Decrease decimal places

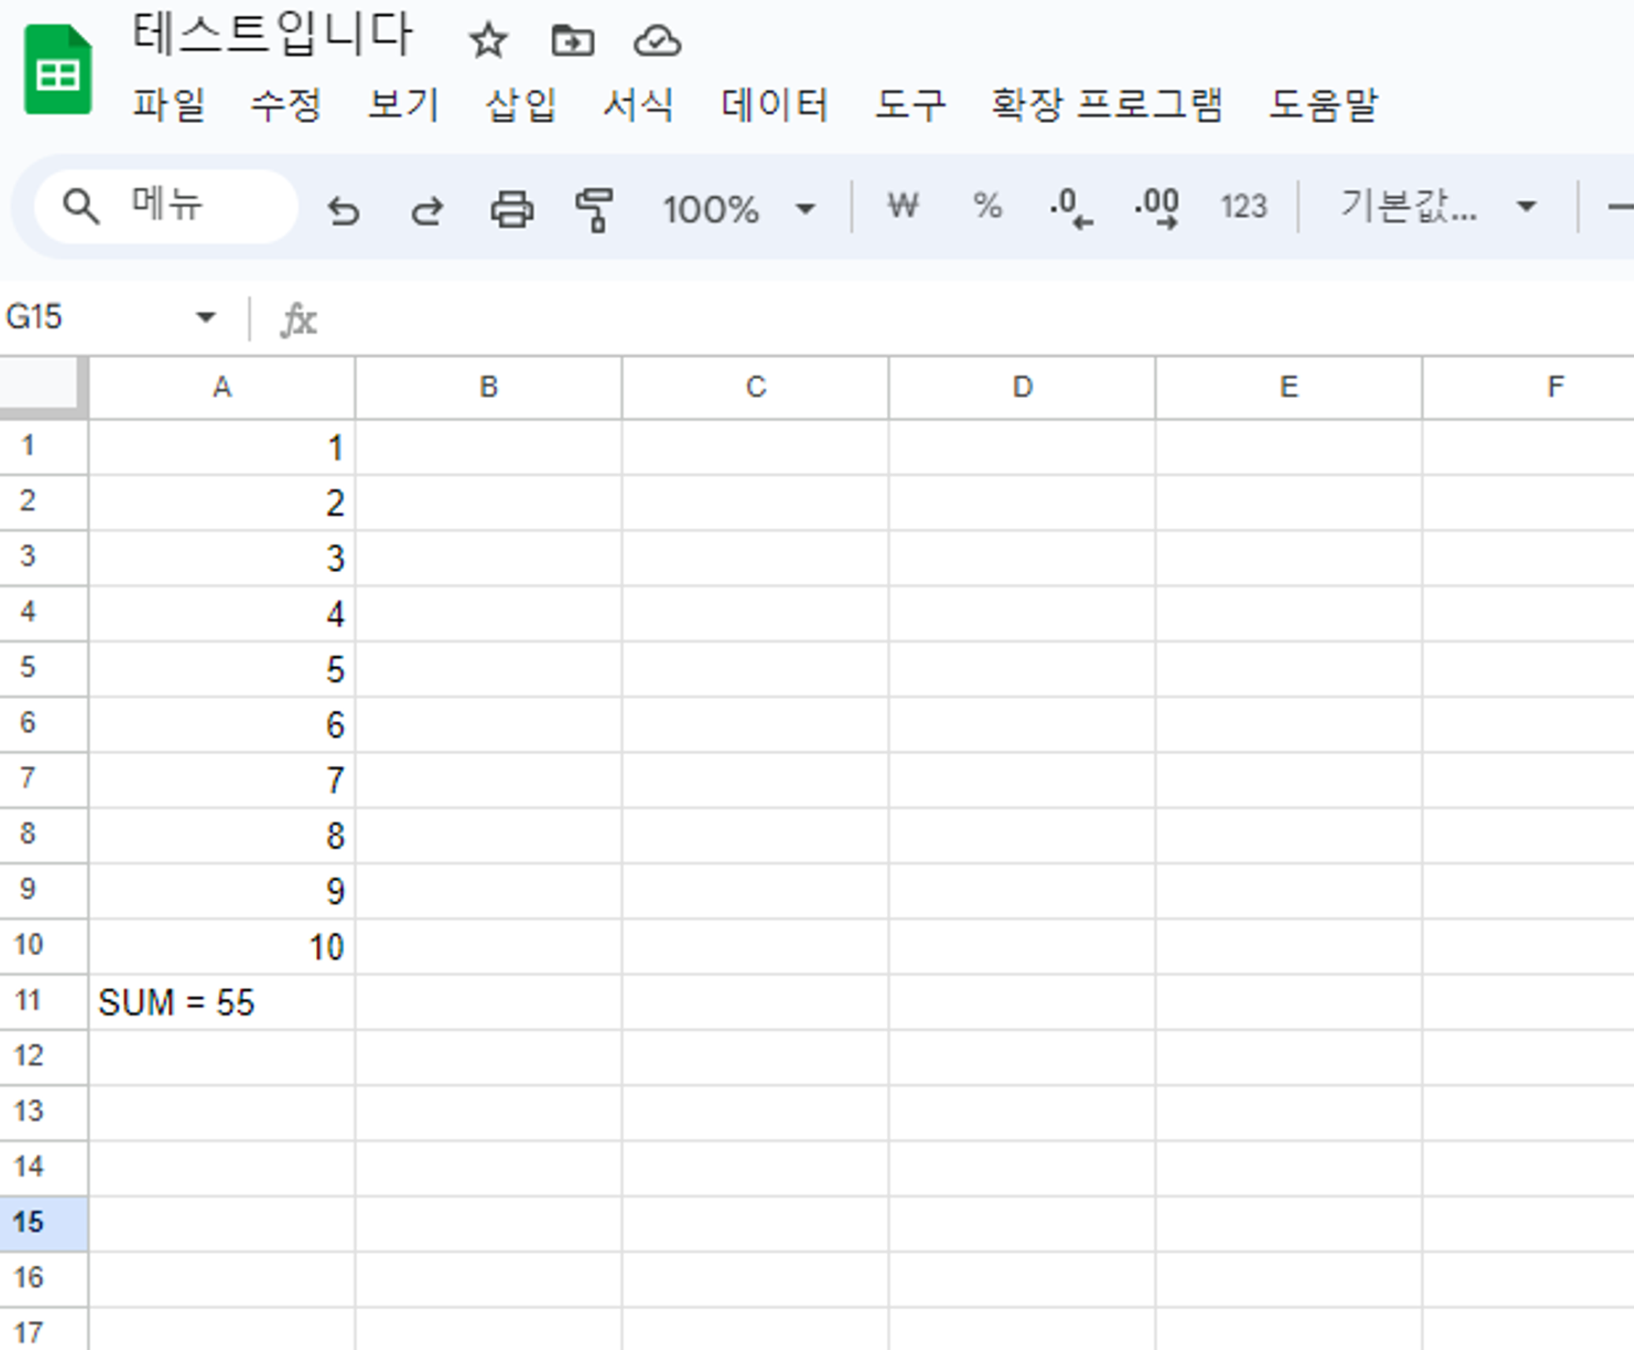pos(1071,208)
